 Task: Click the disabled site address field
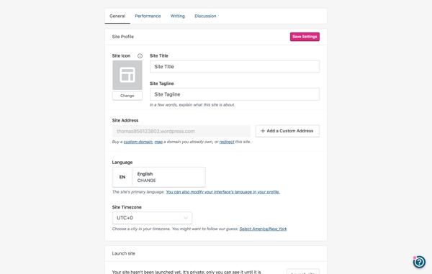coord(181,131)
